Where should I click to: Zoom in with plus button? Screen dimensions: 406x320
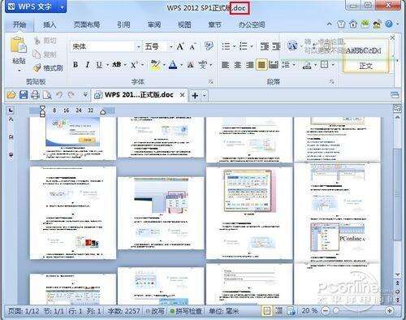point(389,310)
